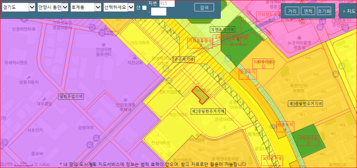Click the 대우공업 wrench icon on map
Screen dimensions: 357x168
coord(44,99)
